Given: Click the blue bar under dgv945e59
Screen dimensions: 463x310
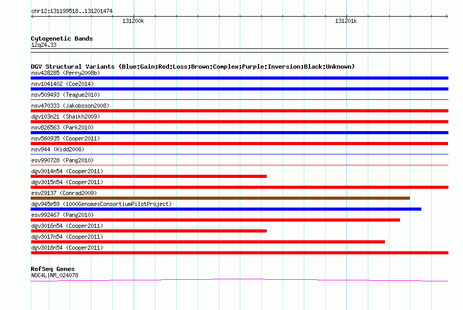Looking at the screenshot, I should [226, 209].
